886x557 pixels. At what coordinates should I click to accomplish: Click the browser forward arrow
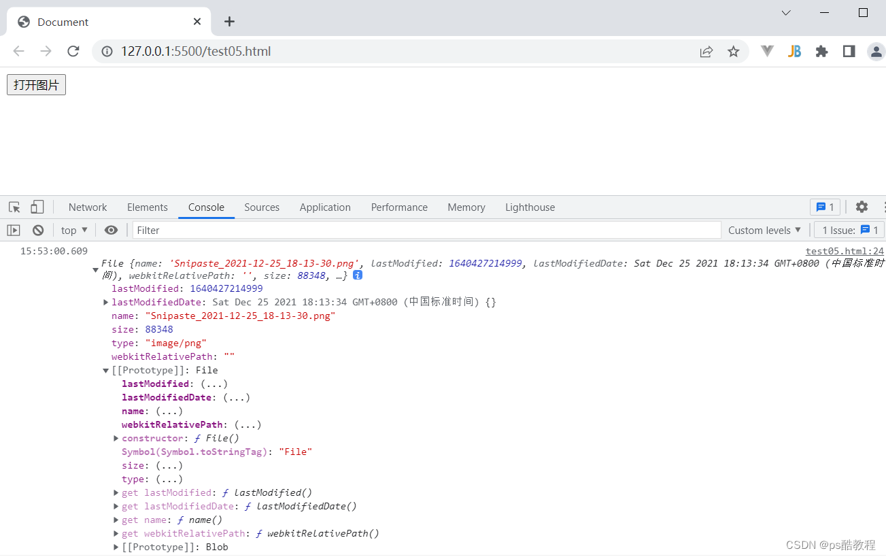(46, 51)
